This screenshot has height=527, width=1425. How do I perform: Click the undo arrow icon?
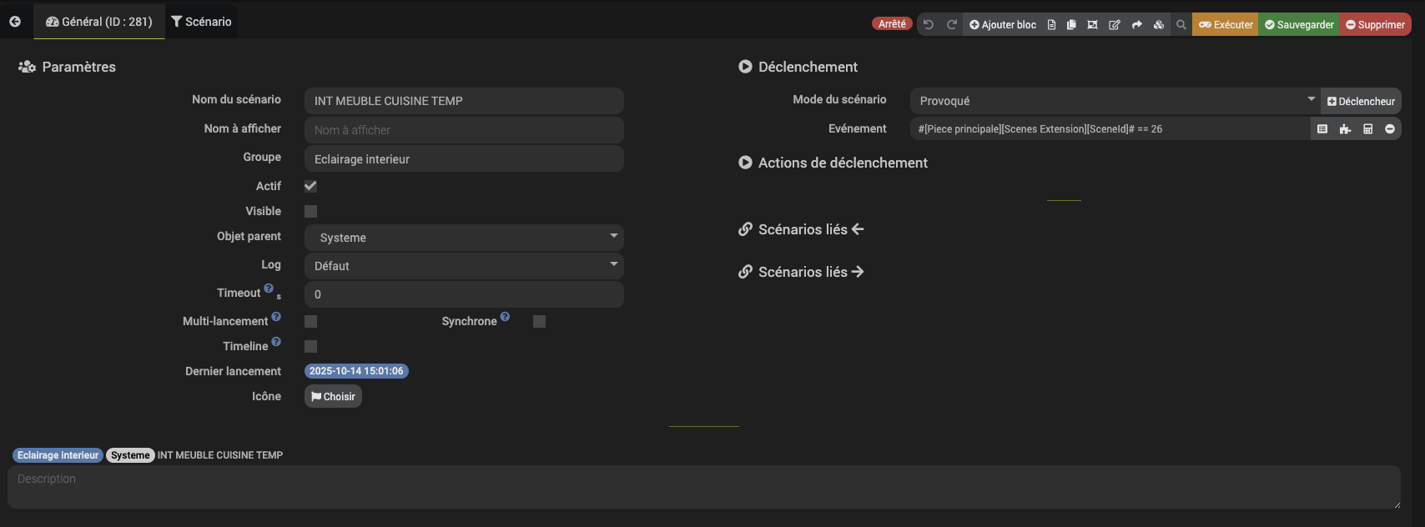coord(929,25)
